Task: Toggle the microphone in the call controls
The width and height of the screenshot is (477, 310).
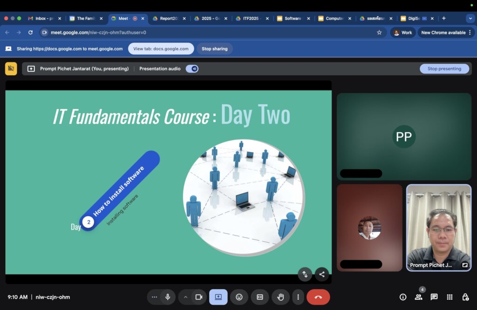Action: point(168,297)
